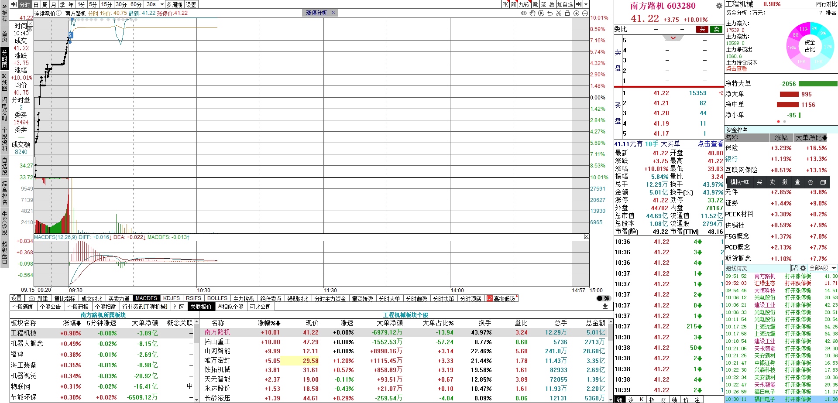Open 首页 in the left sidebar
838x403 pixels.
(4, 36)
